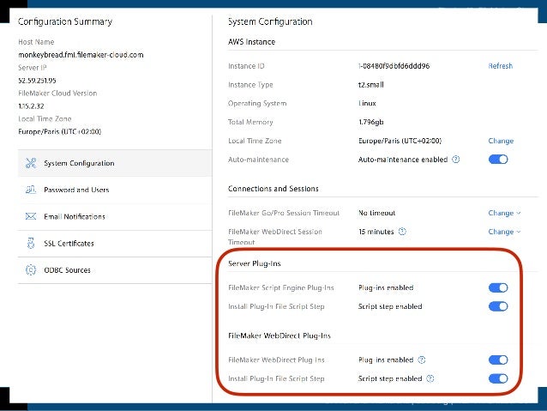
Task: Toggle FileMaker WebDirect Plug-Ins switch
Action: pyautogui.click(x=498, y=360)
